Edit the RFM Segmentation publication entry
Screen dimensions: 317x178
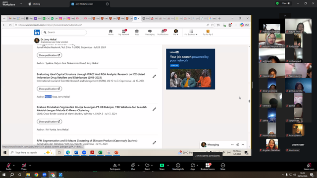point(154,143)
